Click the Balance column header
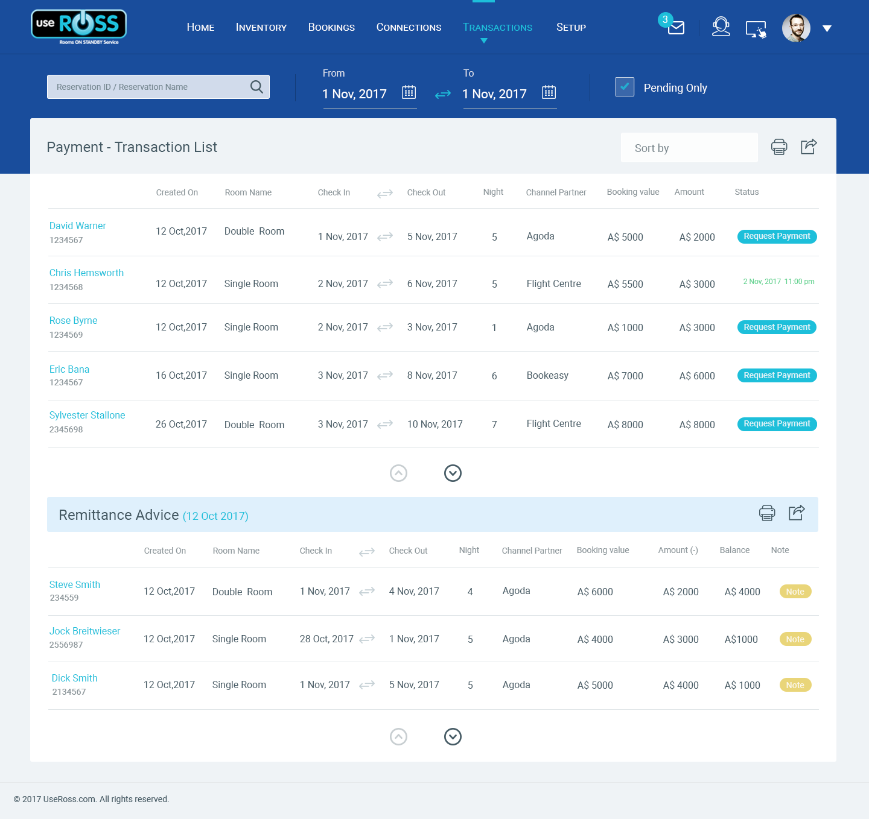This screenshot has height=819, width=869. [x=734, y=550]
